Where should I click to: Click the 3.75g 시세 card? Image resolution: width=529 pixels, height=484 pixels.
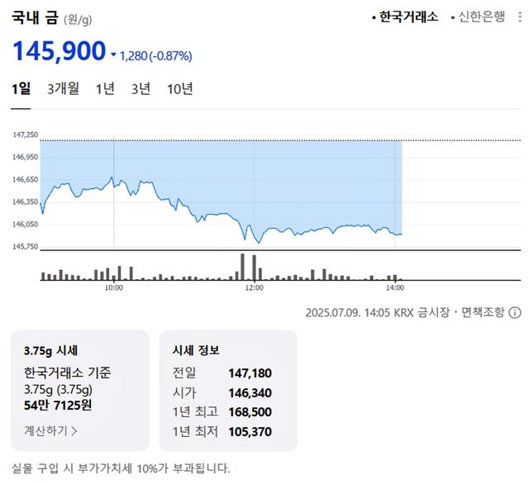pos(80,390)
